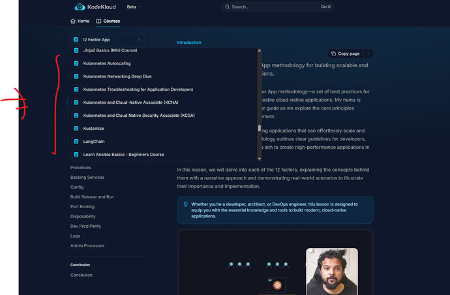Click the course list scroll-up arrow
This screenshot has width=450, height=295.
260,50
